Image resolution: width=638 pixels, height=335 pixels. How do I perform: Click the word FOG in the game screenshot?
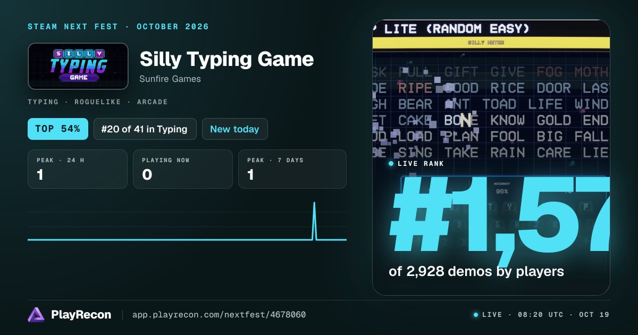pos(550,72)
